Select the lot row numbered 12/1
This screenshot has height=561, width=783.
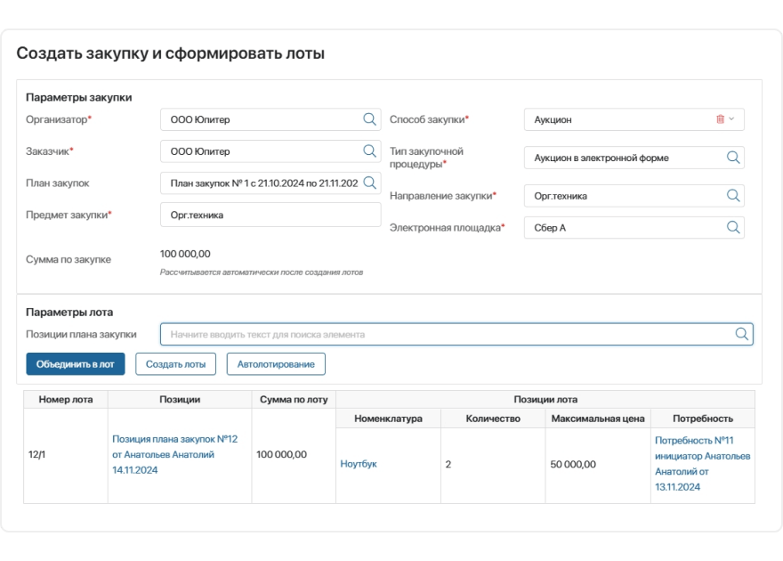(37, 454)
